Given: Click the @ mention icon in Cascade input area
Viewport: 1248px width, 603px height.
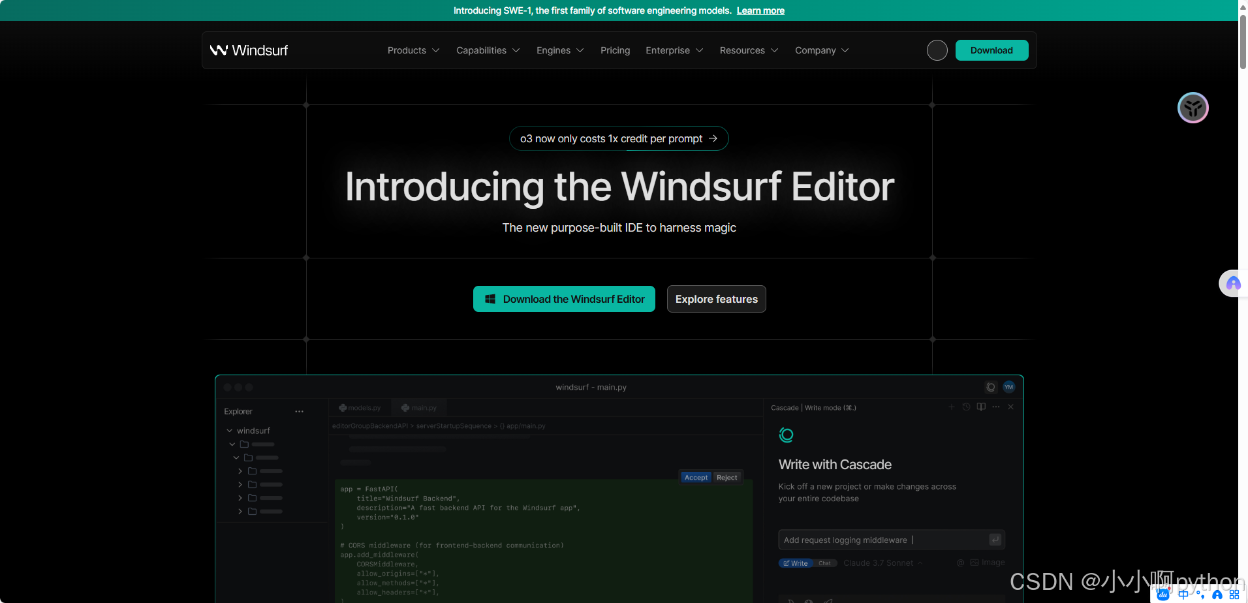Looking at the screenshot, I should click(x=960, y=562).
